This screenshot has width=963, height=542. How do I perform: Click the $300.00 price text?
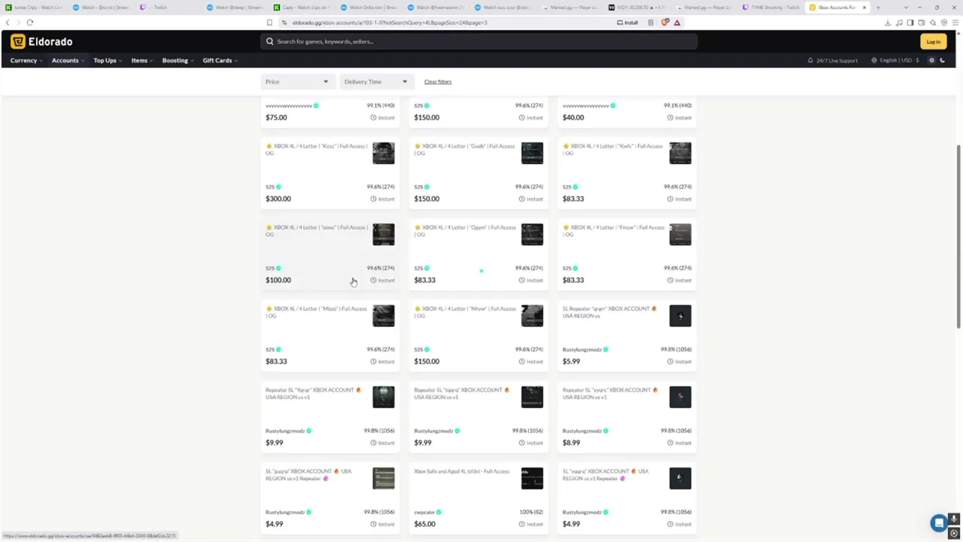[x=278, y=199]
